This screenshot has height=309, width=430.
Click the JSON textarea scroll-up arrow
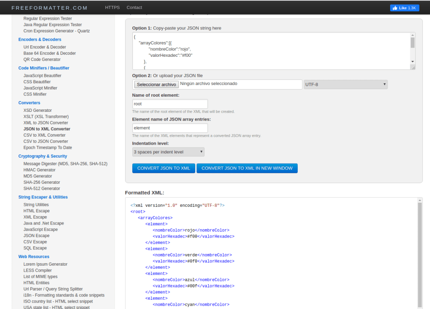[412, 36]
